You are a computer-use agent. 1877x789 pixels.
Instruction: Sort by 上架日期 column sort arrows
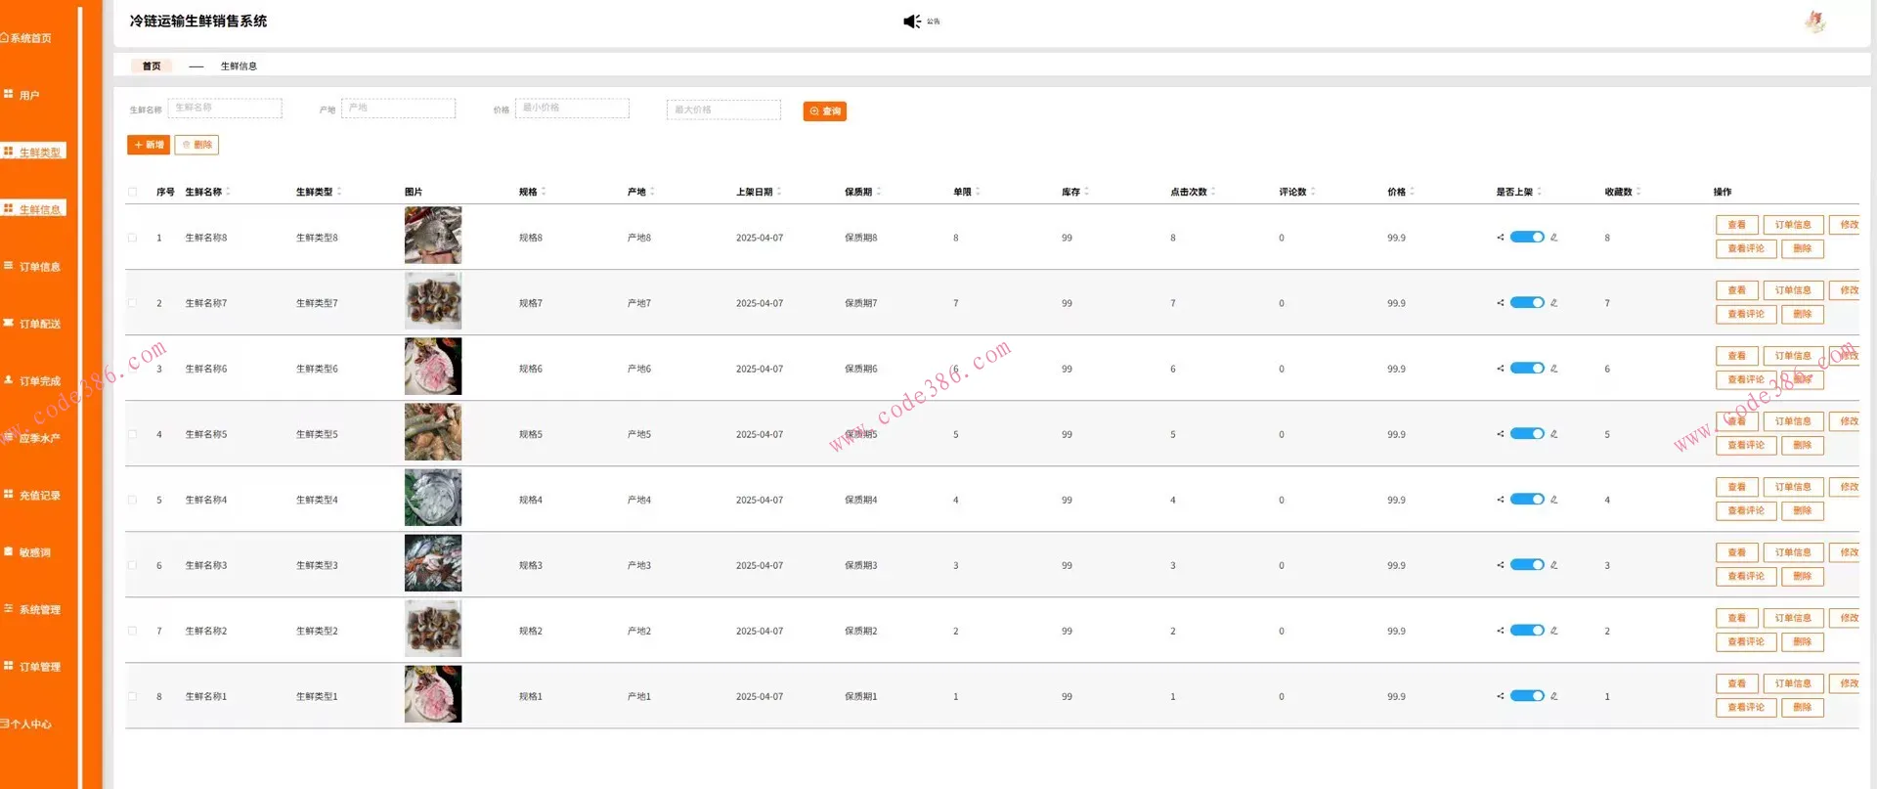[x=779, y=192]
